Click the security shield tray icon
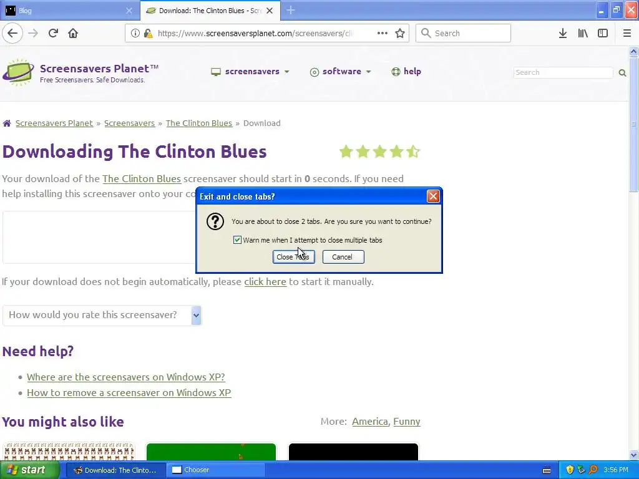Screen dimensions: 639x479 (570, 470)
